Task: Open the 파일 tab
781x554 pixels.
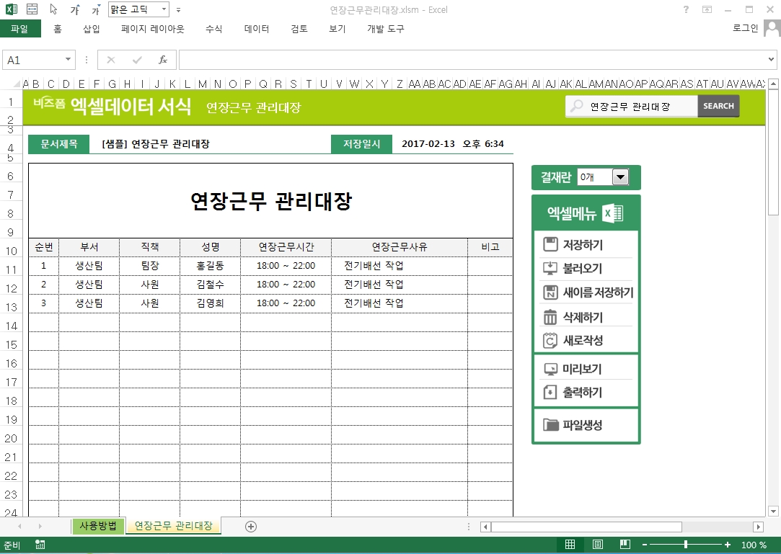Action: [x=20, y=29]
